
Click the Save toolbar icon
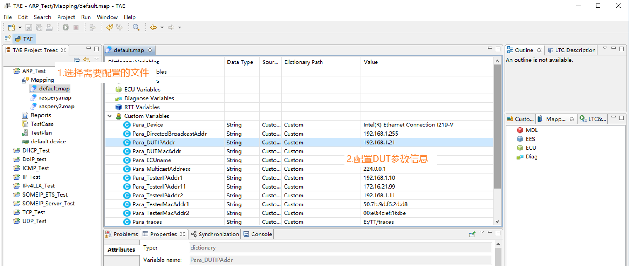(x=29, y=27)
